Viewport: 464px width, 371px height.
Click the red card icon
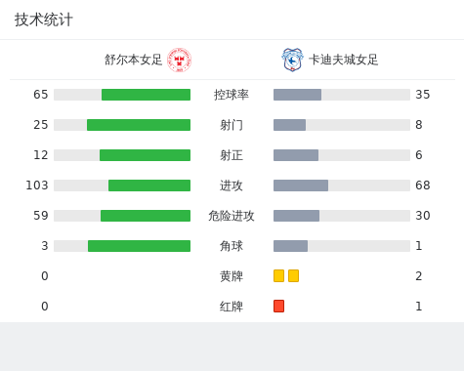pyautogui.click(x=278, y=306)
